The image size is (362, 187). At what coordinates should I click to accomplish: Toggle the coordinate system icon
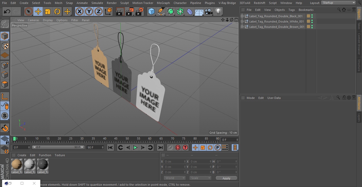click(108, 12)
